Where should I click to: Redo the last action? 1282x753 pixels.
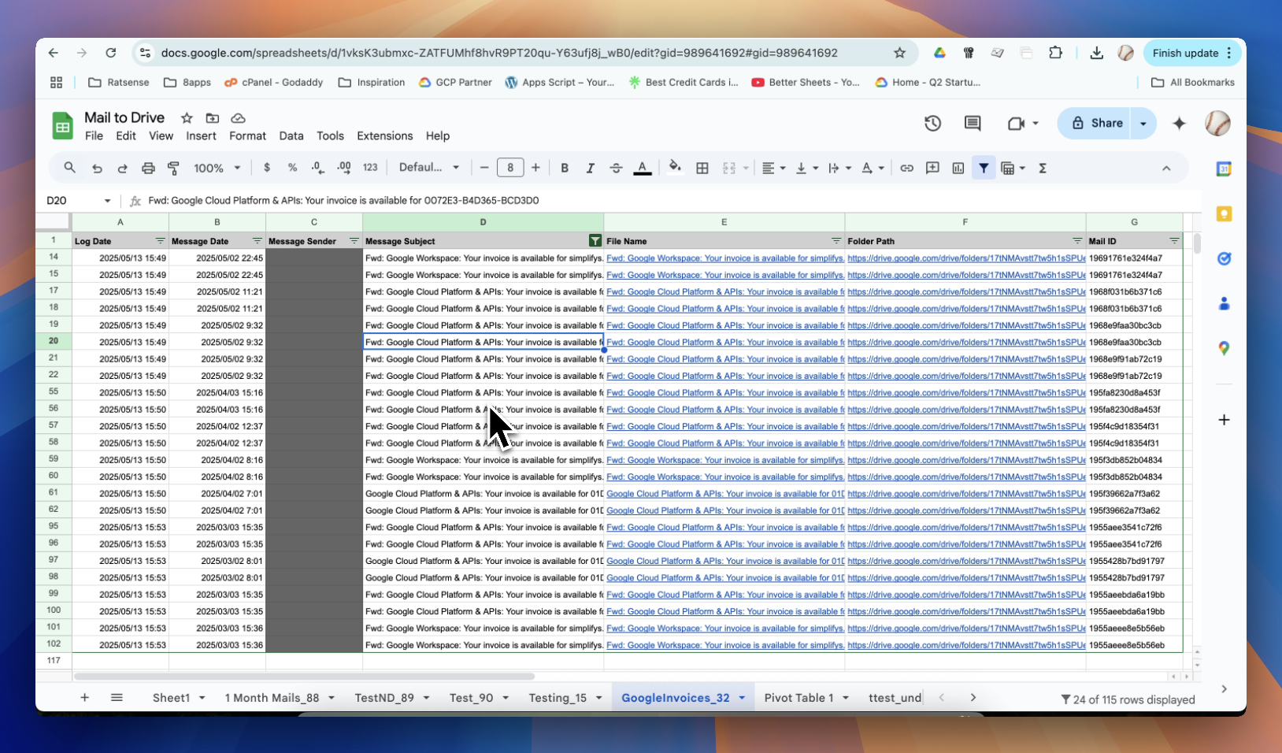pyautogui.click(x=122, y=168)
